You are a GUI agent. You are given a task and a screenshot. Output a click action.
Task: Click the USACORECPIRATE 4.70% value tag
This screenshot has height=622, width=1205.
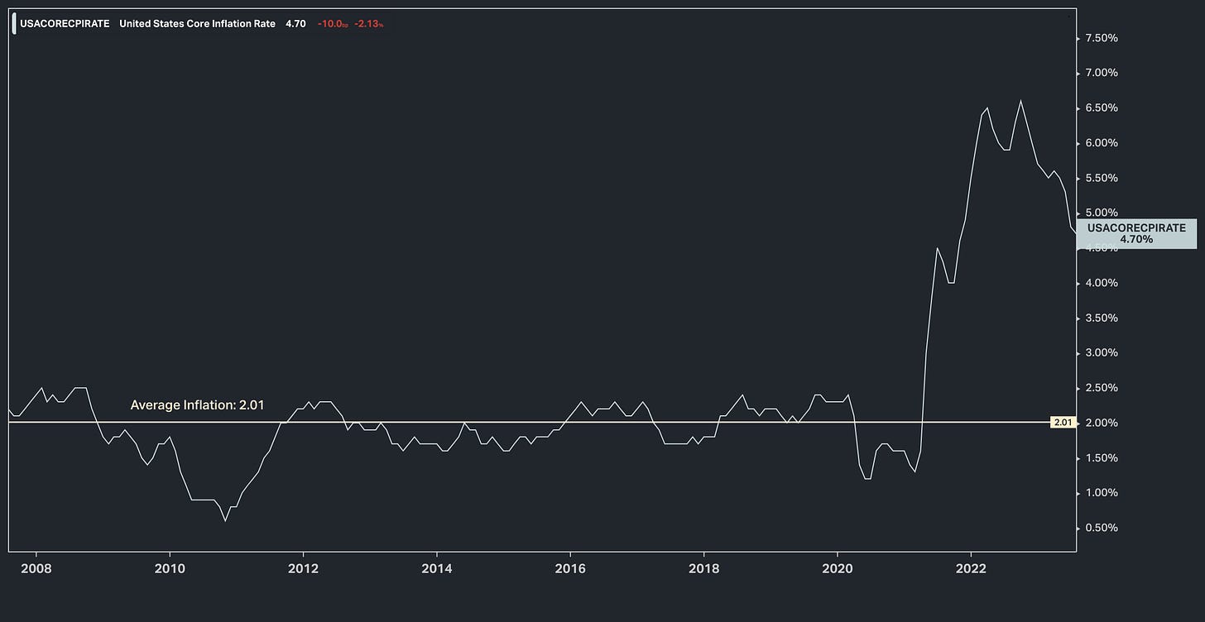click(x=1135, y=233)
